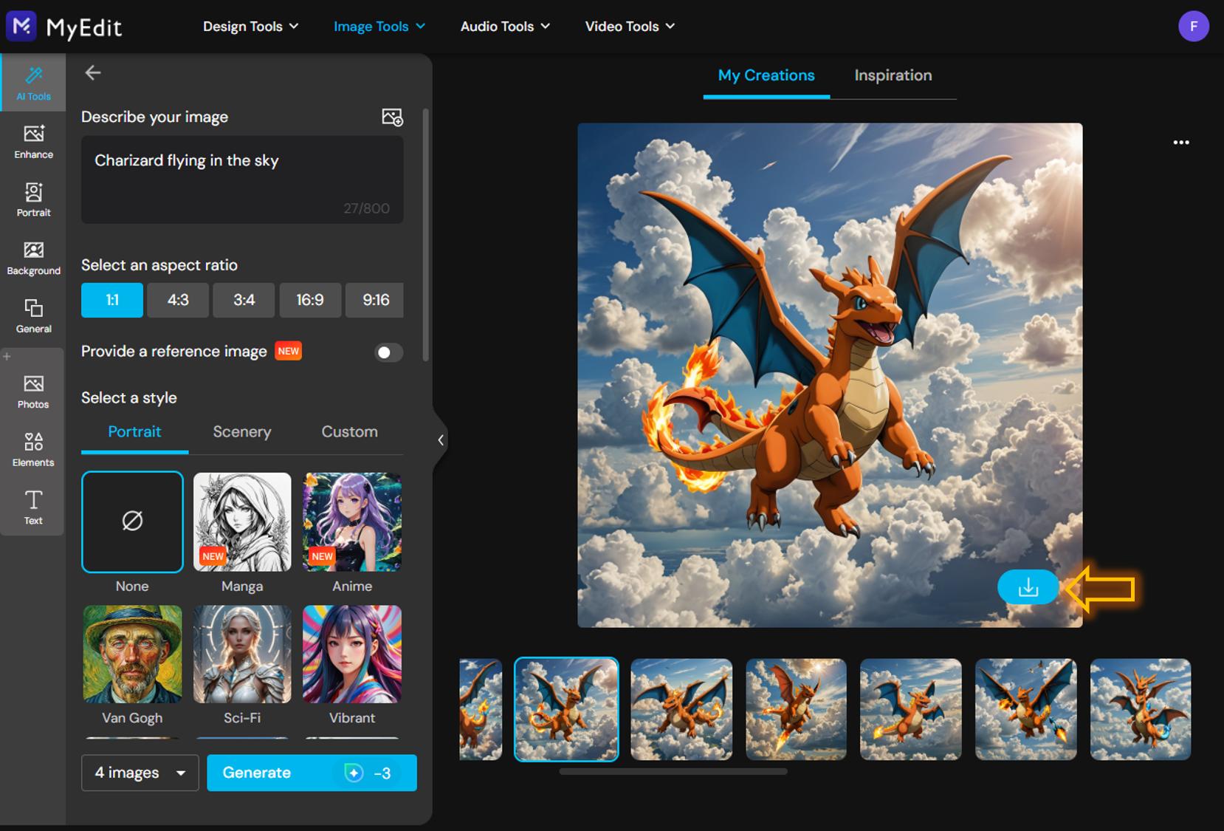
Task: Select the Scenery style tab
Action: (x=242, y=432)
